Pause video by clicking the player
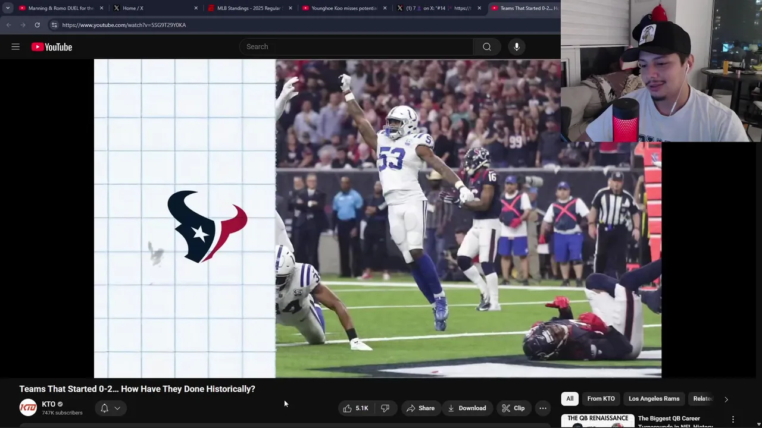762x428 pixels. coord(377,218)
